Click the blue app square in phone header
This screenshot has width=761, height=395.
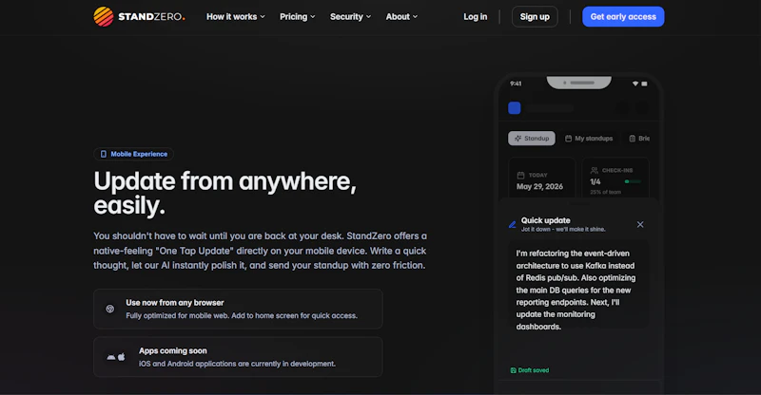tap(515, 107)
